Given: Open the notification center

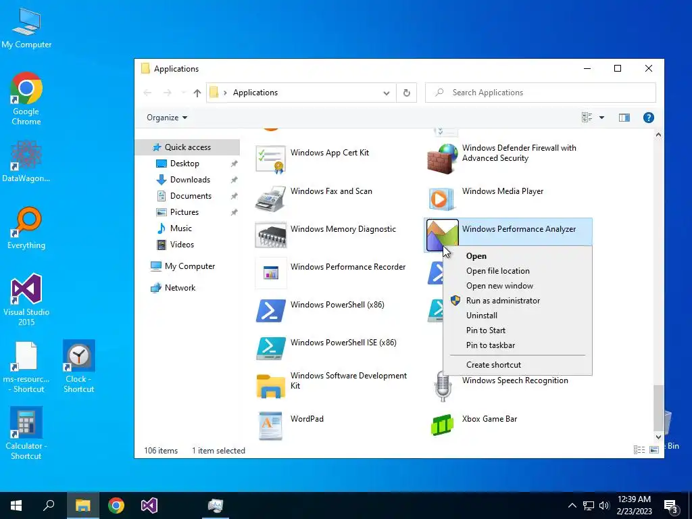Looking at the screenshot, I should [671, 505].
